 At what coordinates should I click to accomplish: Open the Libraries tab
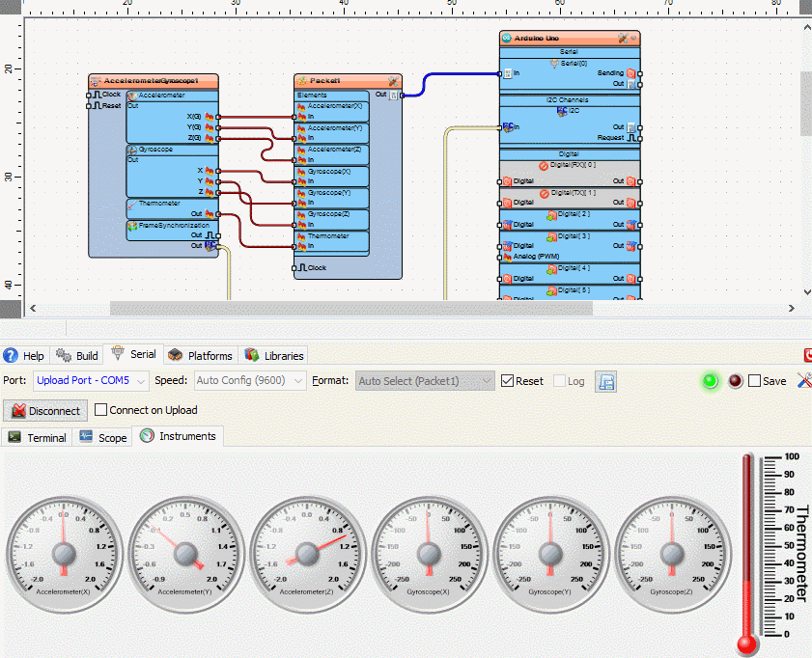point(274,355)
